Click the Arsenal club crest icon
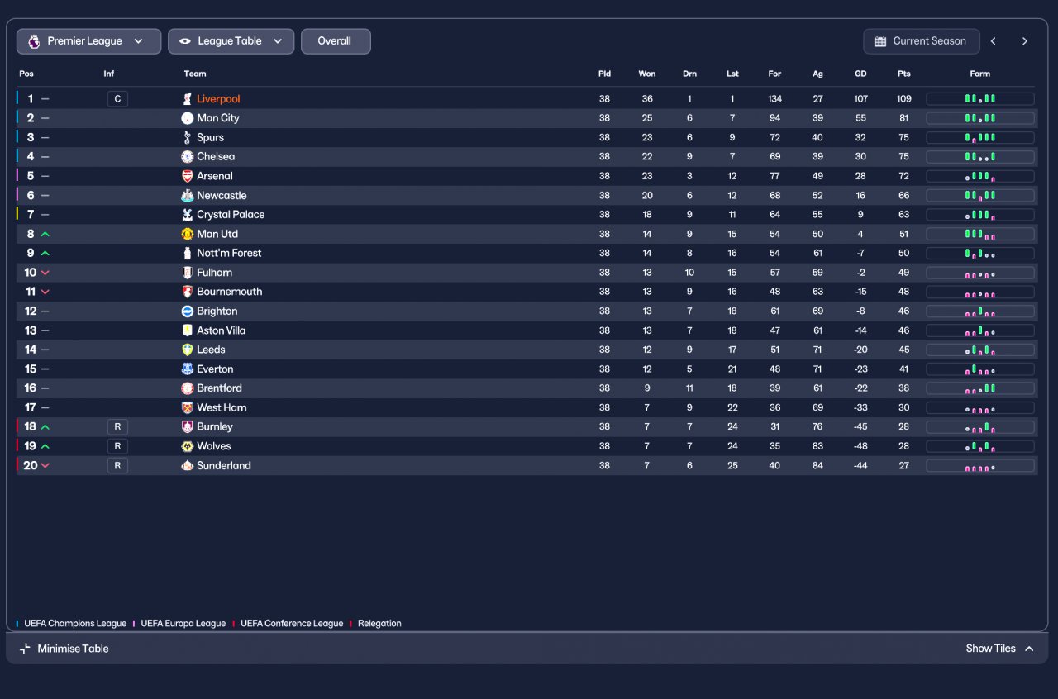The height and width of the screenshot is (699, 1058). point(188,176)
